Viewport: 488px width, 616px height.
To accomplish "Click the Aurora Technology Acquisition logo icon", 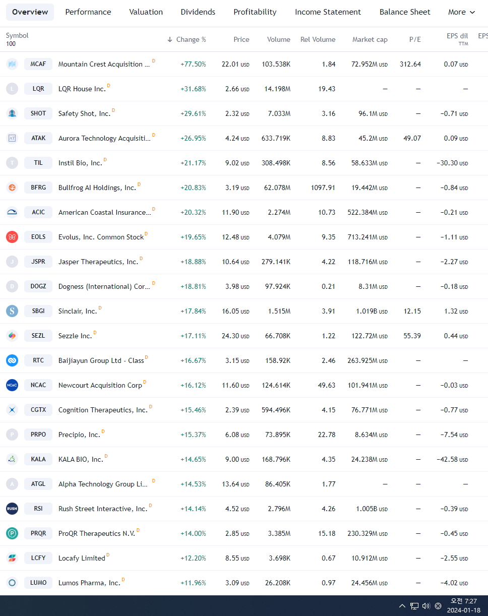I will tap(12, 138).
